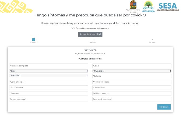Click 'Ingresa tus datos para contactarte' text

pos(90,54)
